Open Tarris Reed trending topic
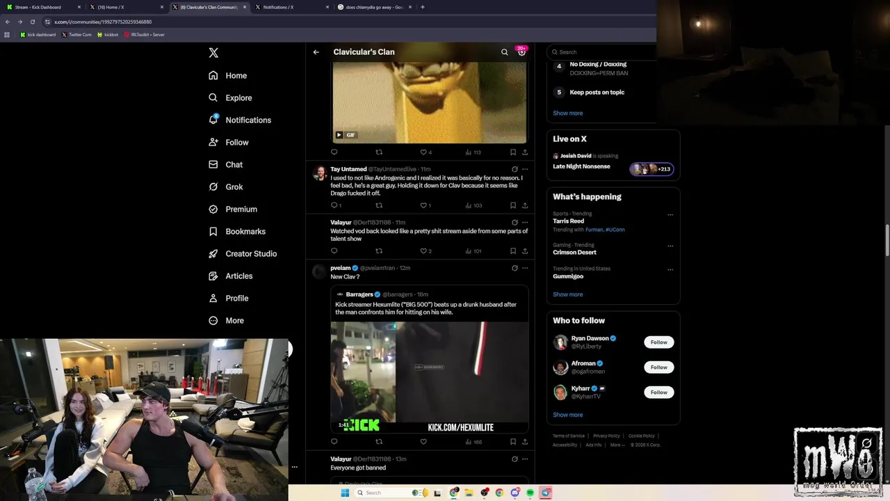Image resolution: width=890 pixels, height=501 pixels. click(x=569, y=221)
